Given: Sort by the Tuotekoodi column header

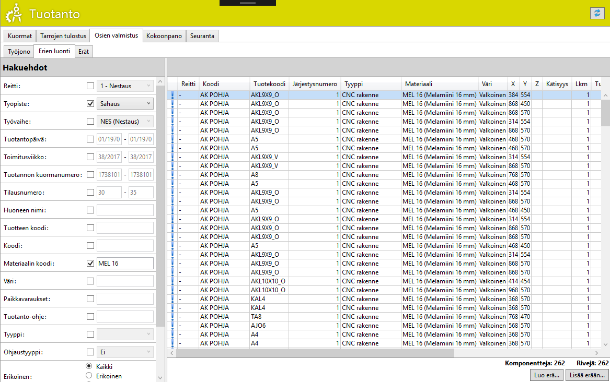Looking at the screenshot, I should pyautogui.click(x=269, y=84).
